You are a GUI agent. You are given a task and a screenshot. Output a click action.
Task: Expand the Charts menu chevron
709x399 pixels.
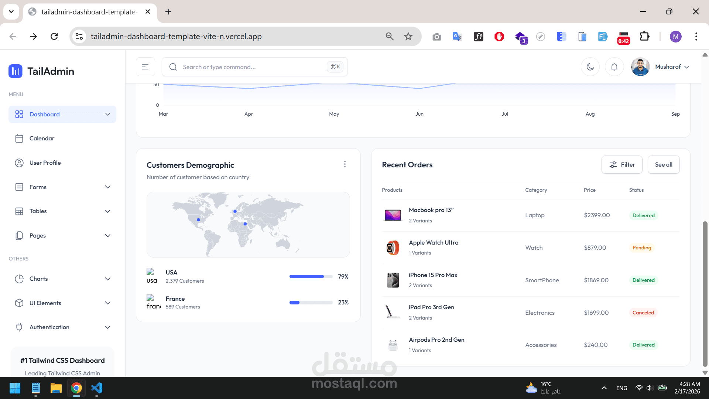tap(107, 279)
